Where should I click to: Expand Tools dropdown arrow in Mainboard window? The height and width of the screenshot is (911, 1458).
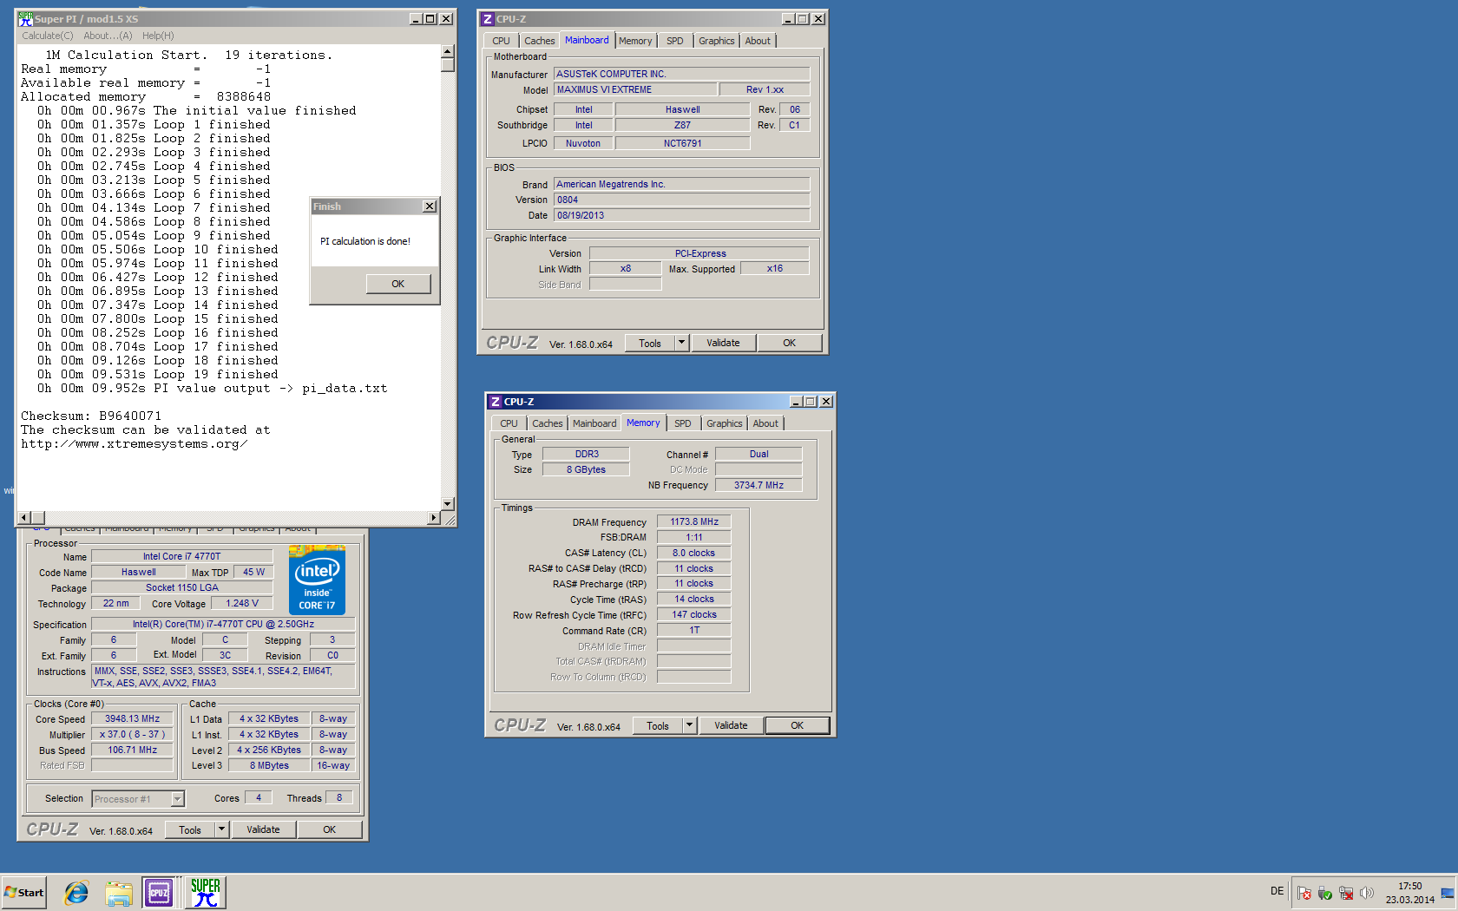click(x=682, y=343)
